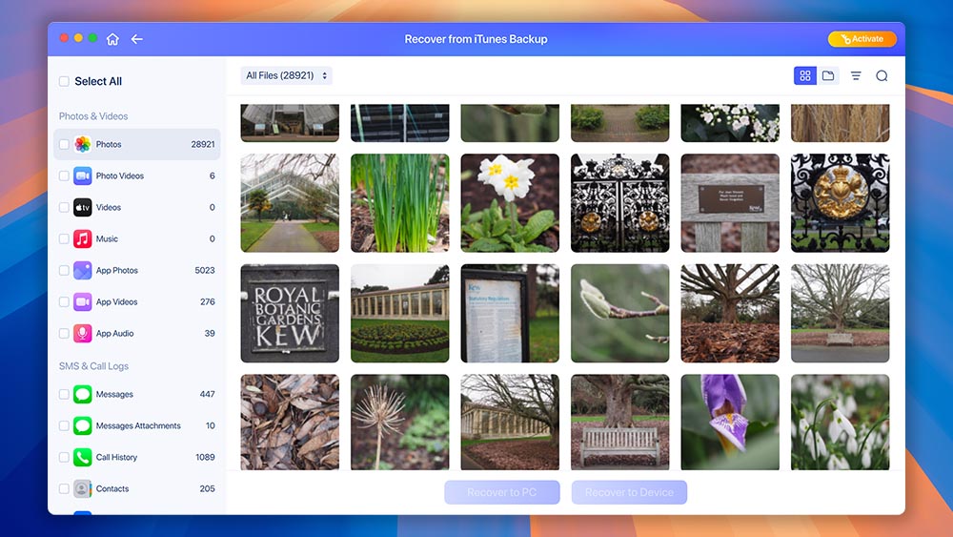Open the dried allium seedhead photo

400,422
